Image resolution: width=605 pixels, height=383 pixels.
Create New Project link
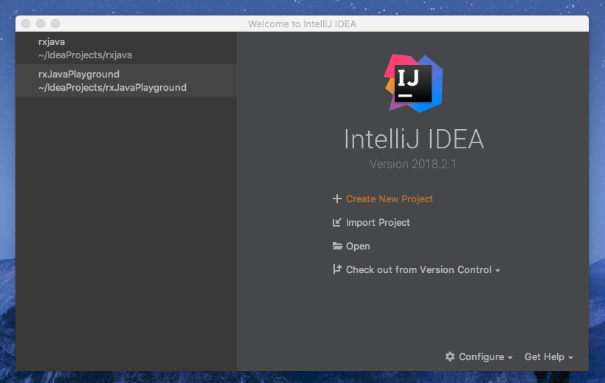pyautogui.click(x=390, y=199)
